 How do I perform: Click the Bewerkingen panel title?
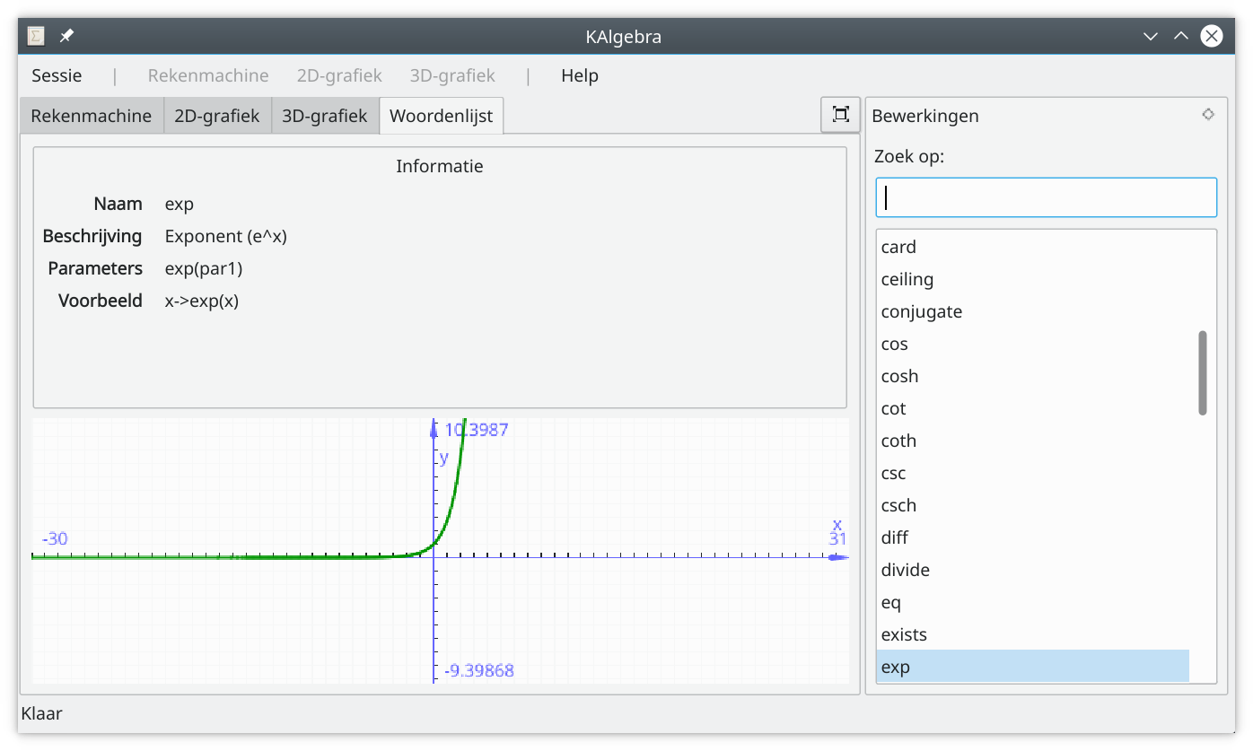(925, 116)
